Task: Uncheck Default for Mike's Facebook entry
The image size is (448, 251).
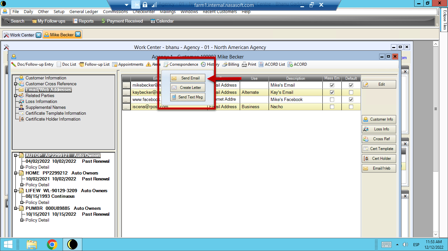Action: (x=351, y=99)
